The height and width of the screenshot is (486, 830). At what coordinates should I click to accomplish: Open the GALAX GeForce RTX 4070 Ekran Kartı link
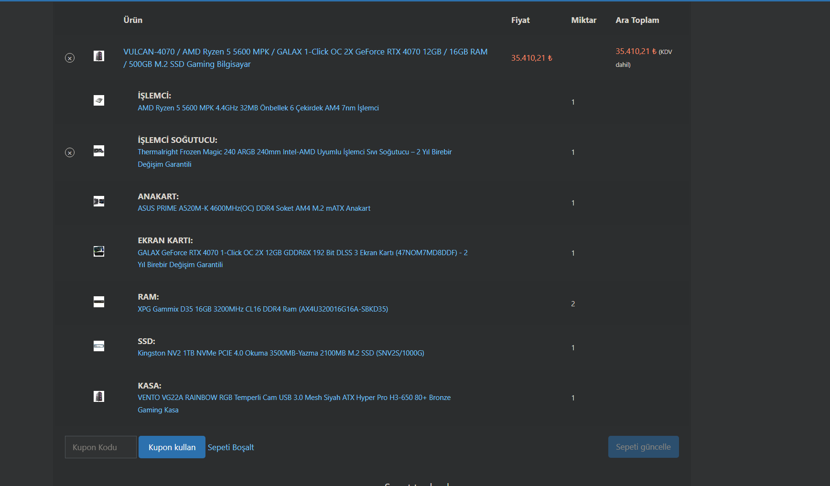coord(303,259)
